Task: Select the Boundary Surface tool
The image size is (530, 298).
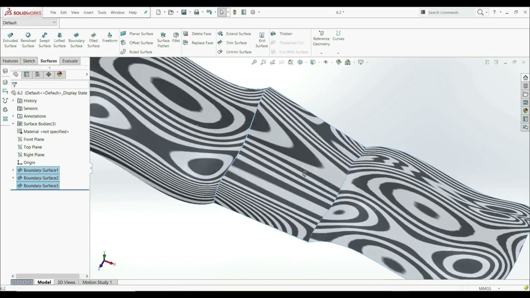Action: point(77,40)
